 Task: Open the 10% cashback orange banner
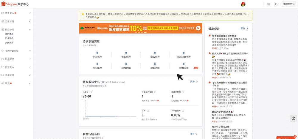(140, 29)
